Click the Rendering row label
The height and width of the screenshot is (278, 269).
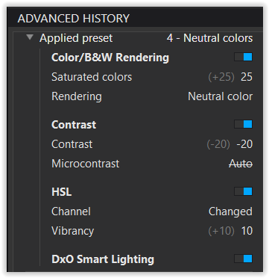77,96
